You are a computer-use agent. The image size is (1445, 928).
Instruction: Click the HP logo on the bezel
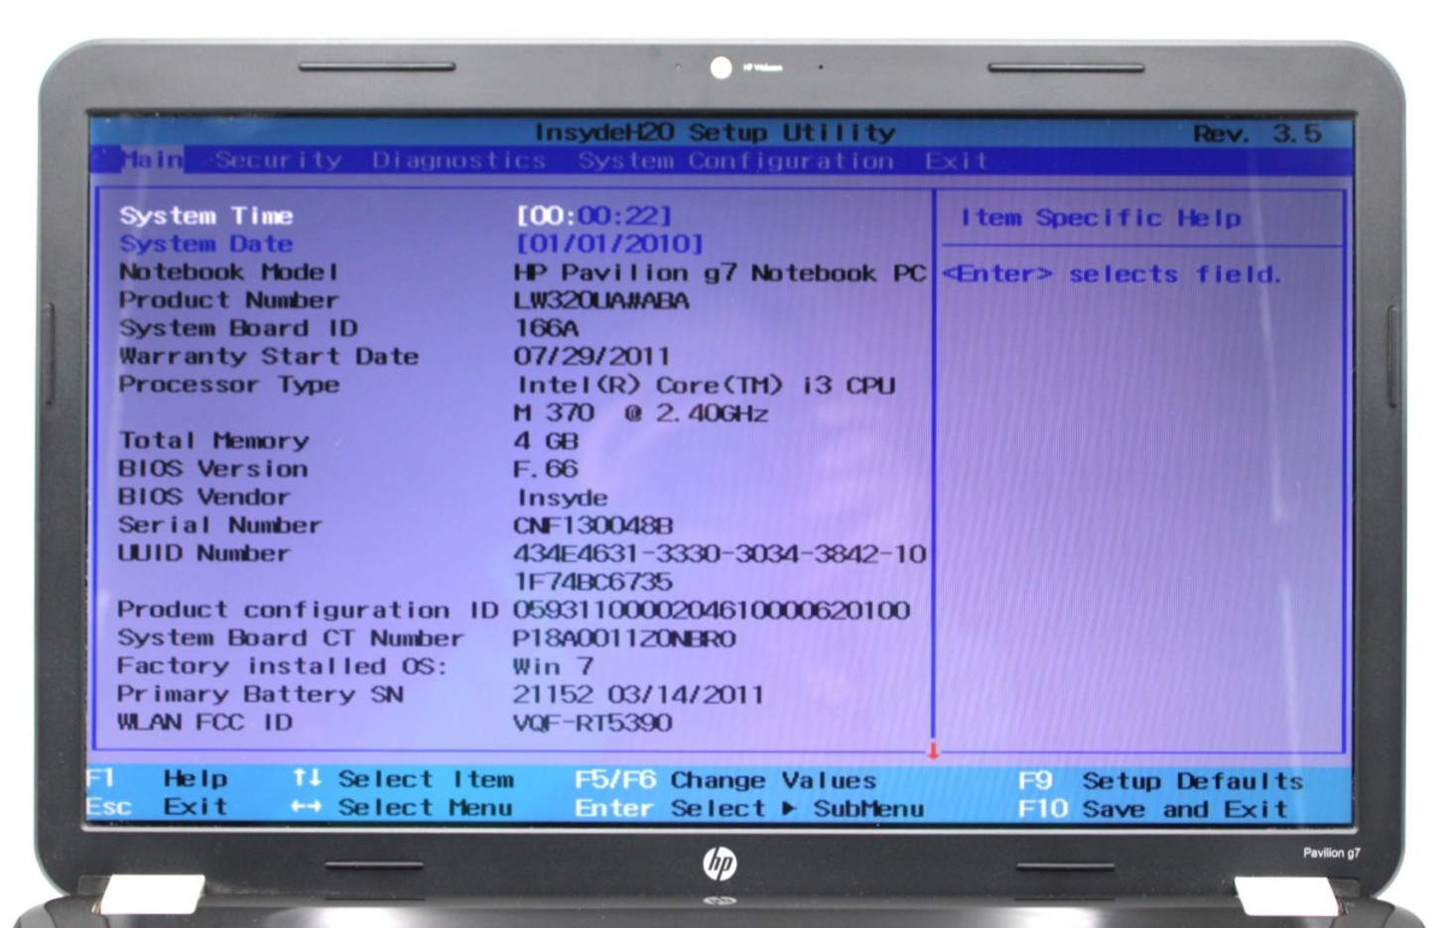[x=721, y=864]
